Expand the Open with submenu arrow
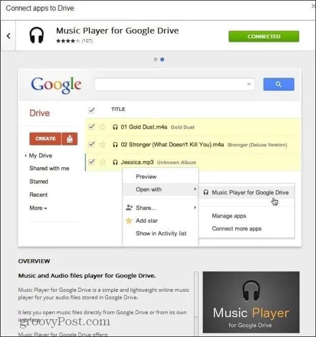316x337 pixels. click(x=195, y=189)
